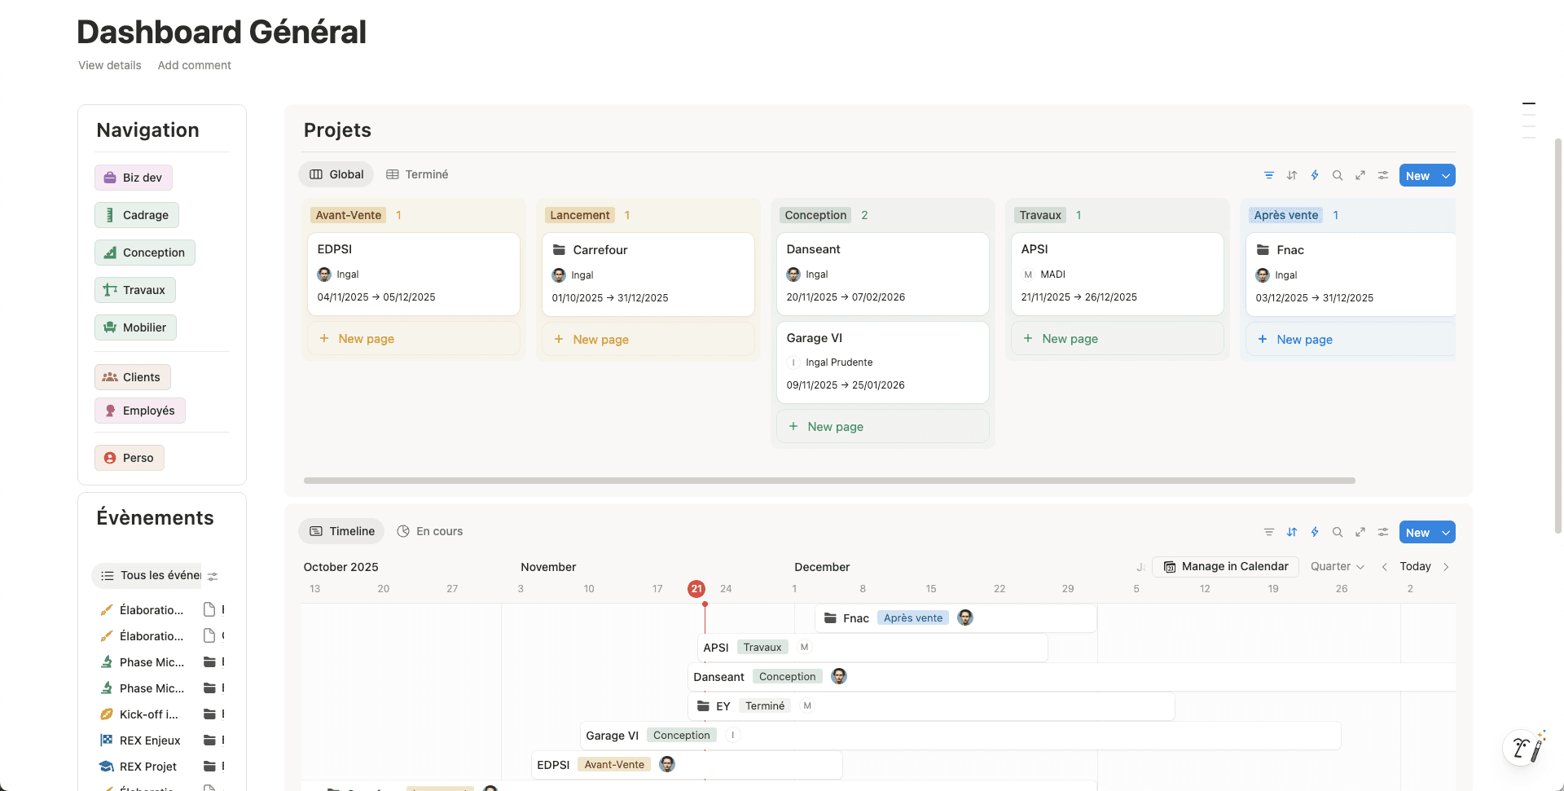Click New page under the Avant-Vente column

365,338
